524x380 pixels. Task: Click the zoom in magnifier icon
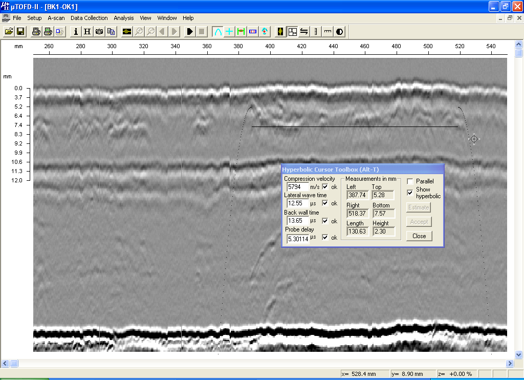139,31
